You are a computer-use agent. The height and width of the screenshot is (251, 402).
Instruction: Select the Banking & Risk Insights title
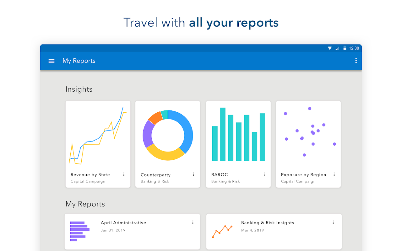click(x=268, y=222)
